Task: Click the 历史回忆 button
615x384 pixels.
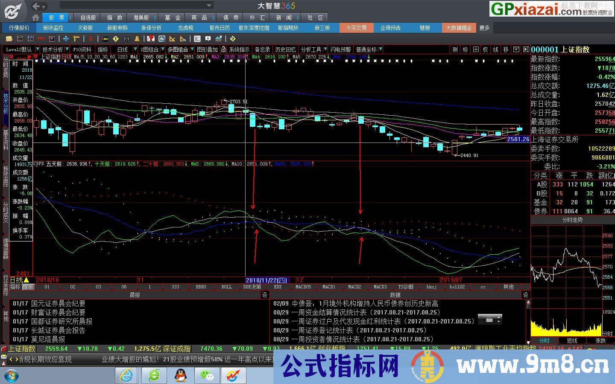Action: [285, 49]
